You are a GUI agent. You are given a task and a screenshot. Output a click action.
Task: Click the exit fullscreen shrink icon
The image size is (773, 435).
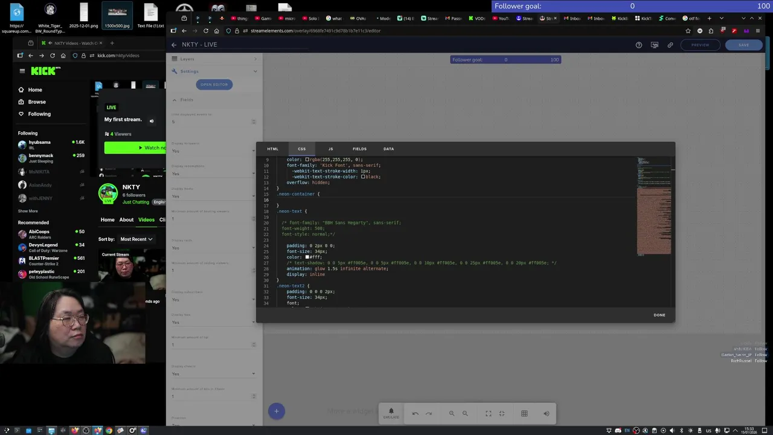tap(502, 414)
